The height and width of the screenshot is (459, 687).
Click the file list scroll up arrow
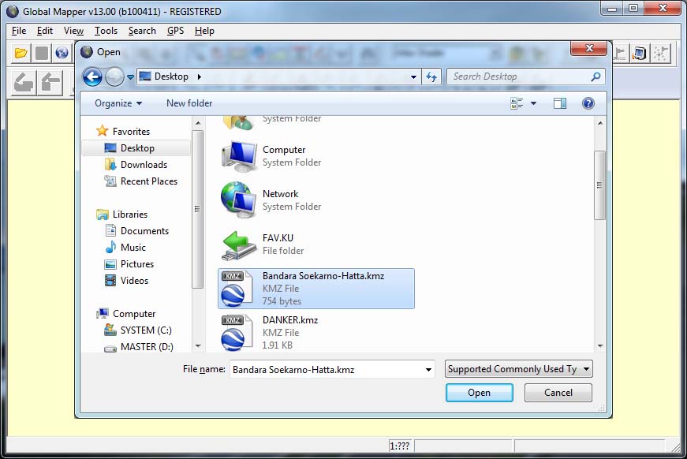click(x=599, y=124)
